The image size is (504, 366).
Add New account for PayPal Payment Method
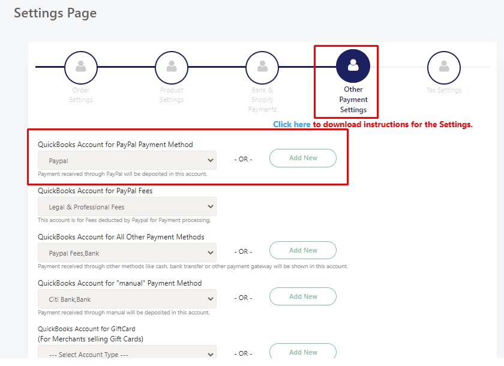(303, 158)
